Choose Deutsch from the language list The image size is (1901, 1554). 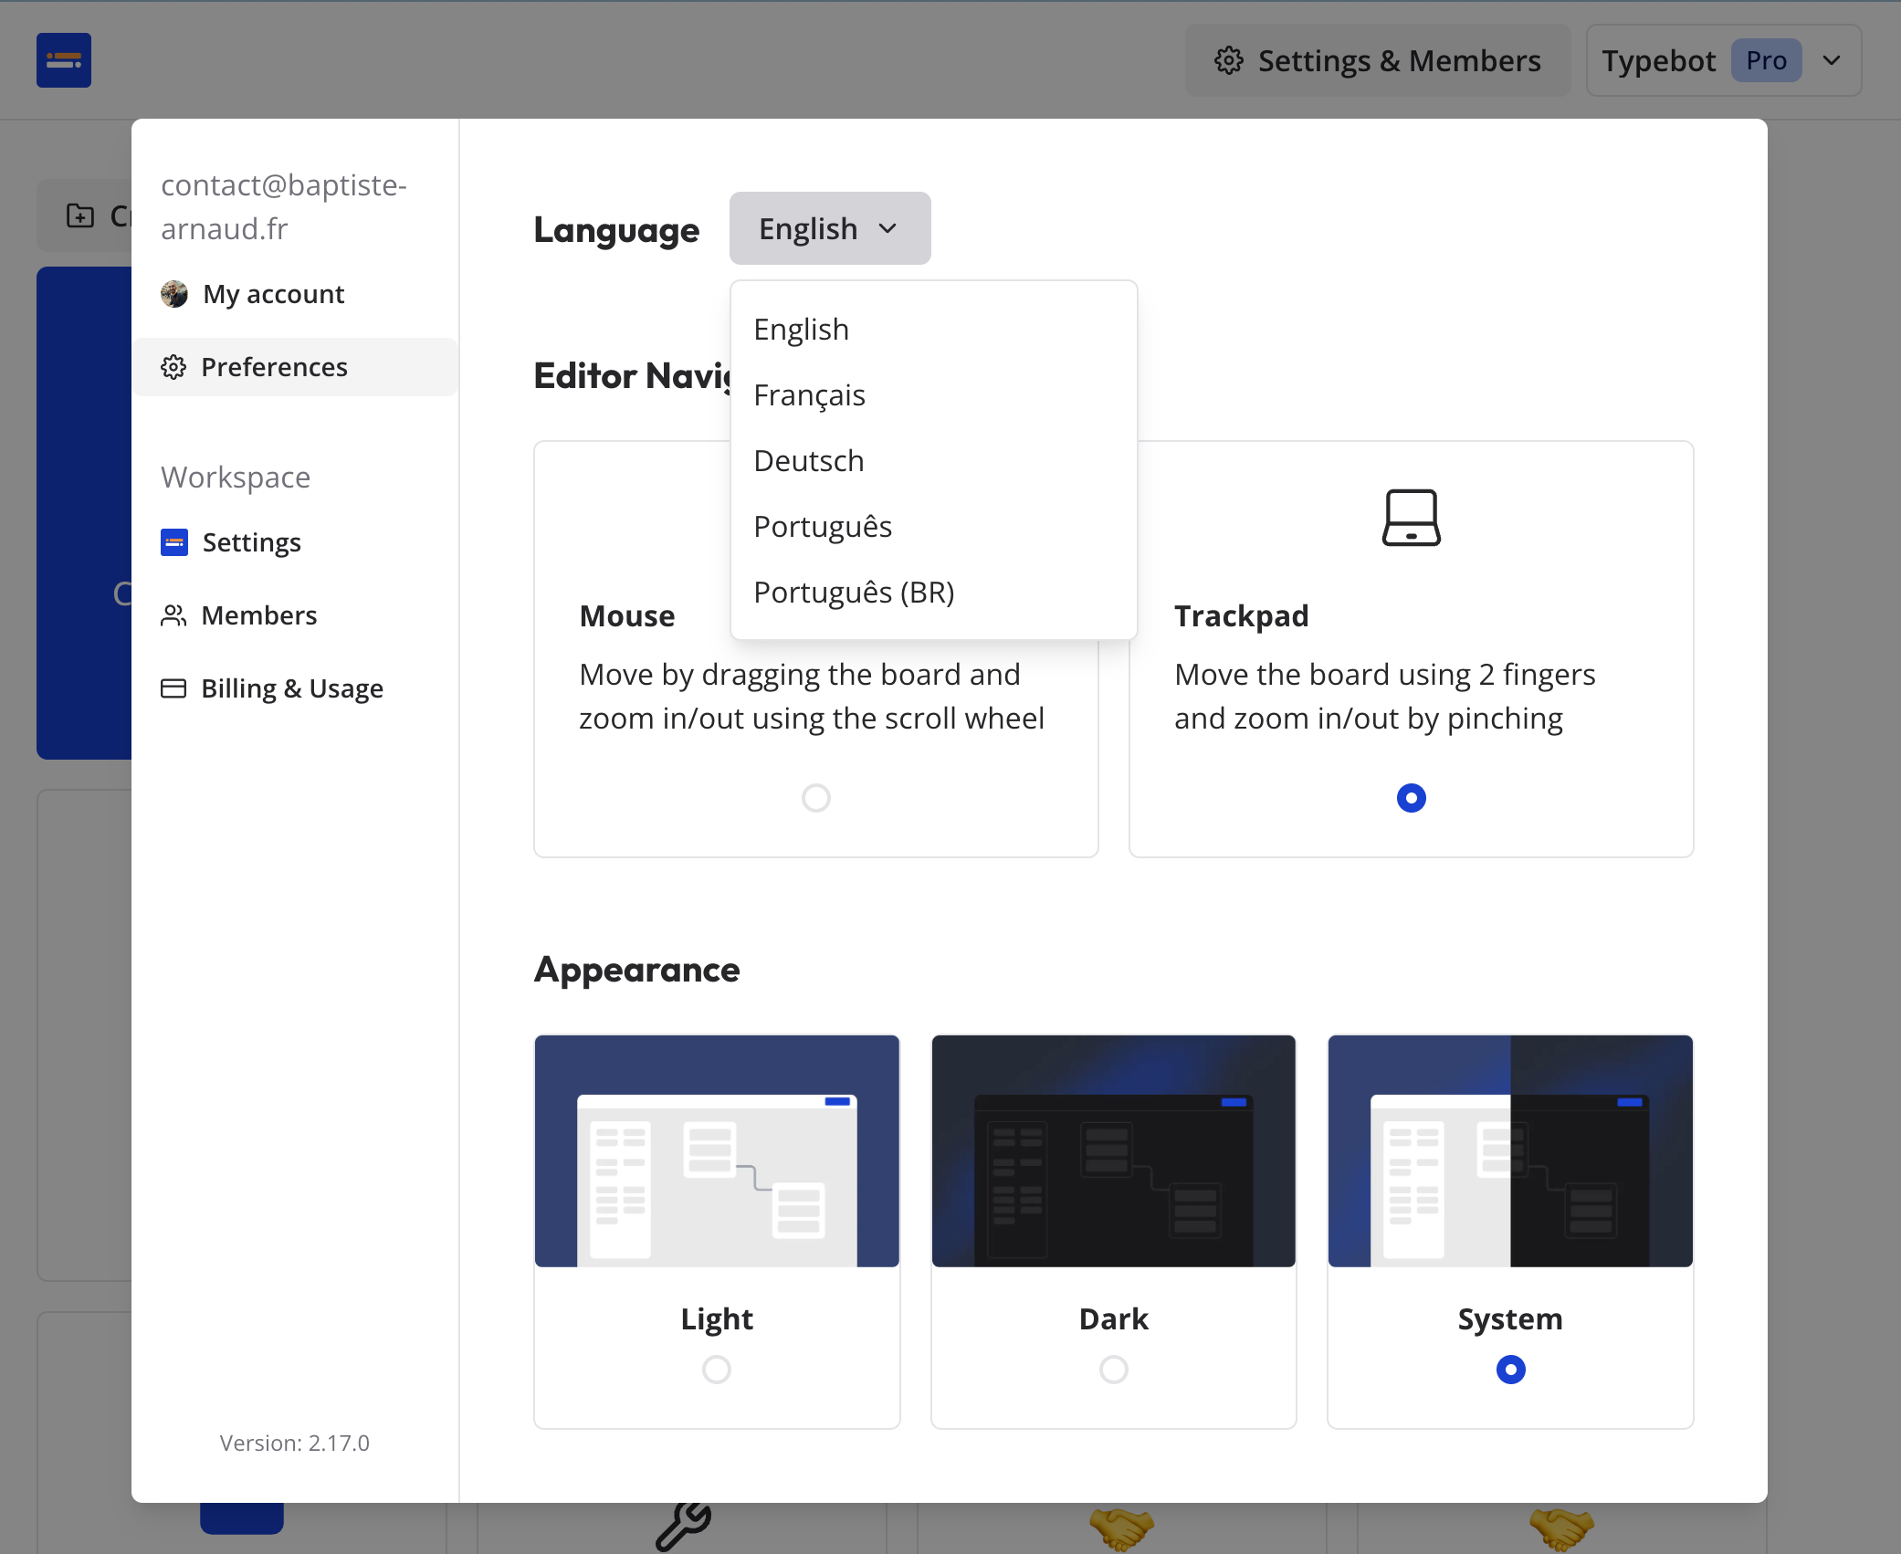[x=808, y=461]
